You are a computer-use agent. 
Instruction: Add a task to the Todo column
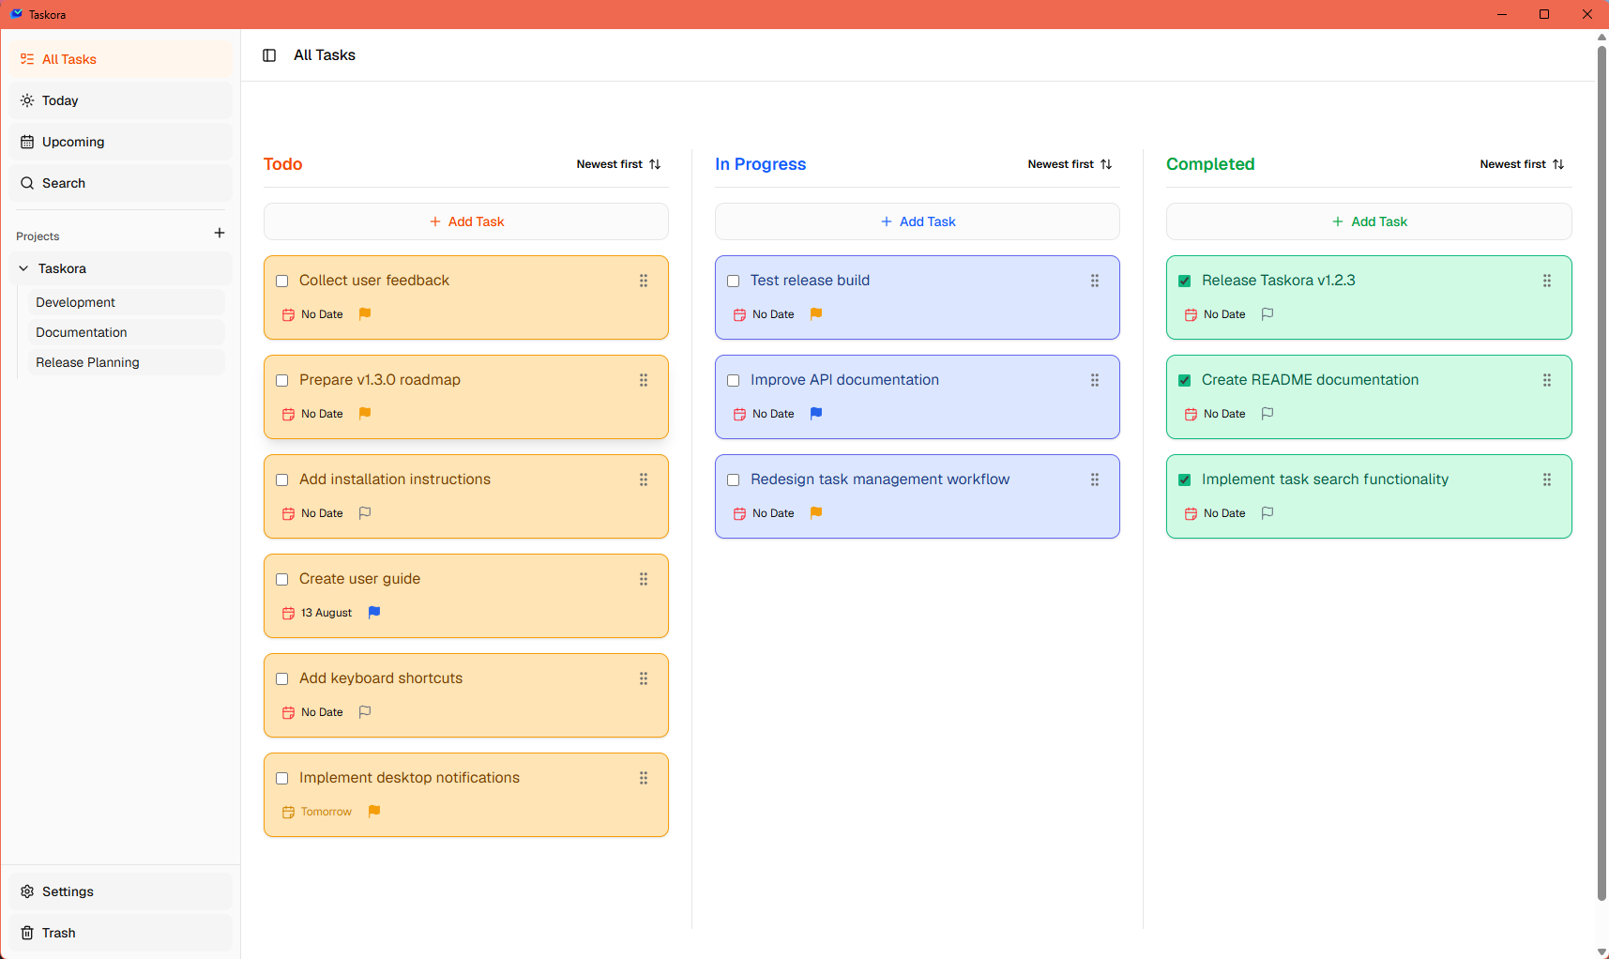[x=466, y=221]
